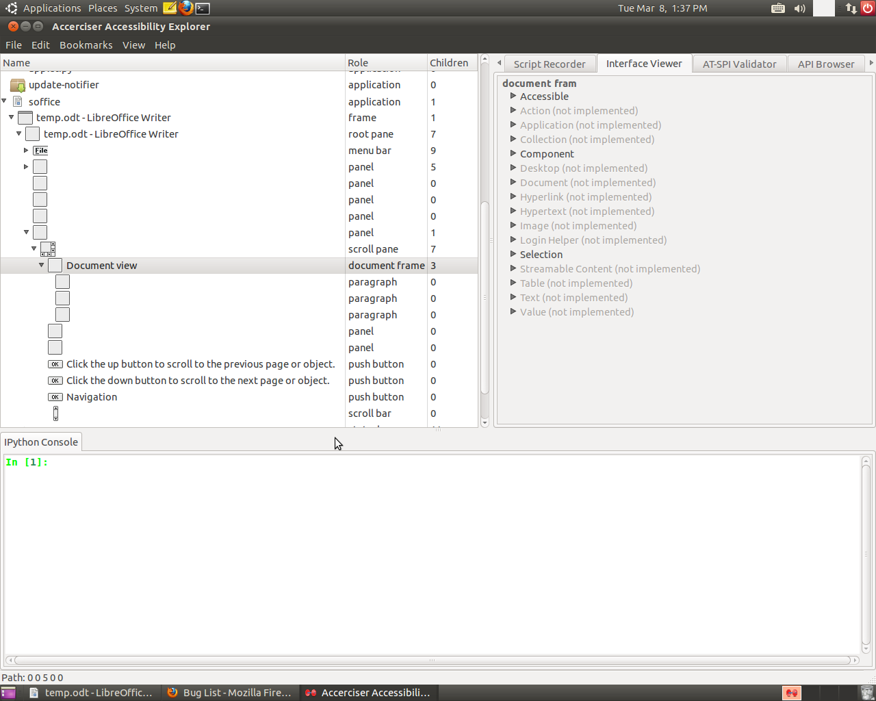876x701 pixels.
Task: Expand the File menu bar node
Action: click(26, 151)
